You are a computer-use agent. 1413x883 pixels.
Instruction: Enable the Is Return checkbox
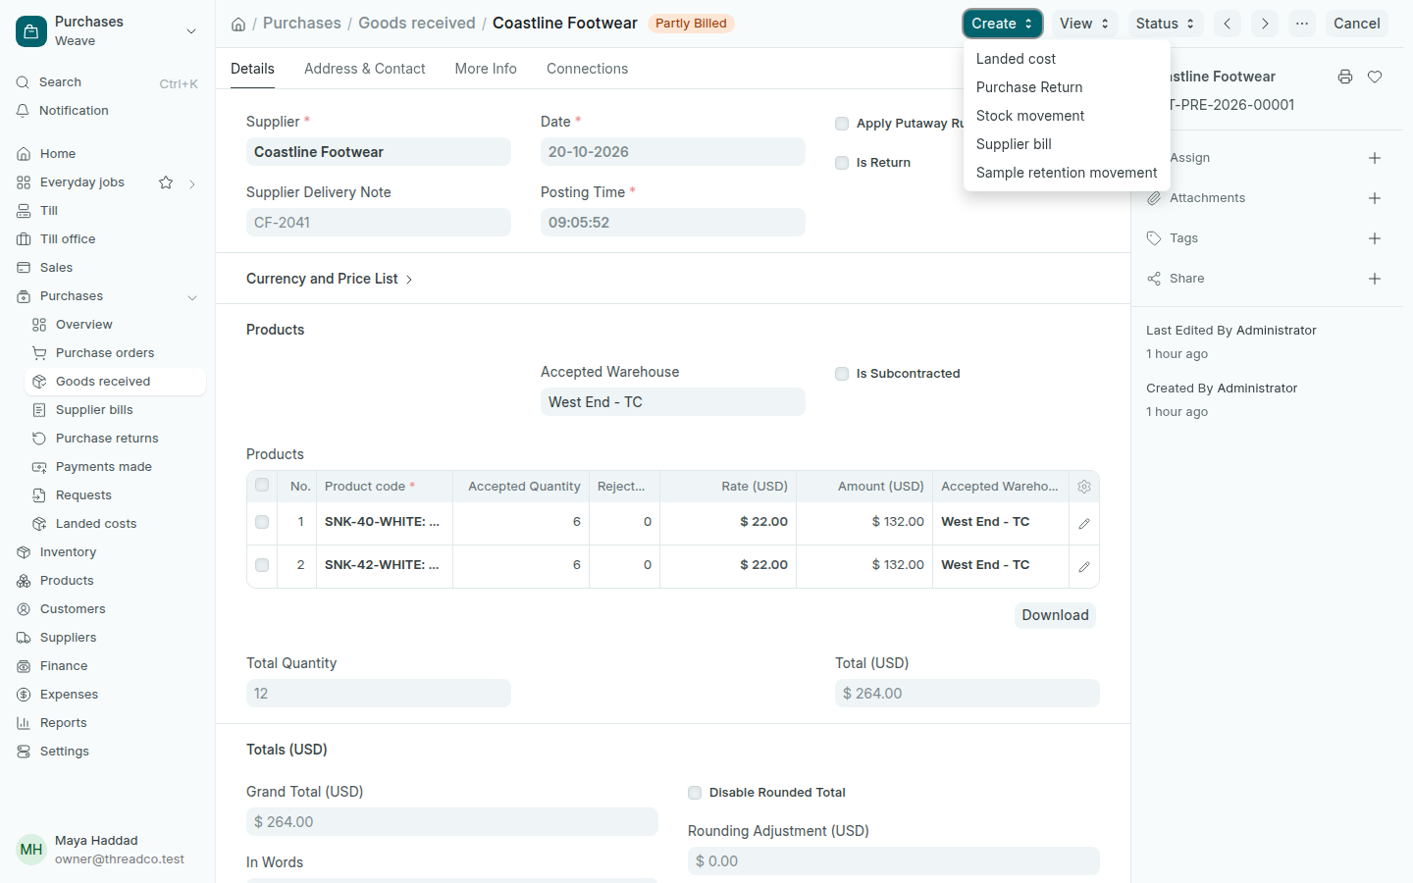click(x=842, y=163)
